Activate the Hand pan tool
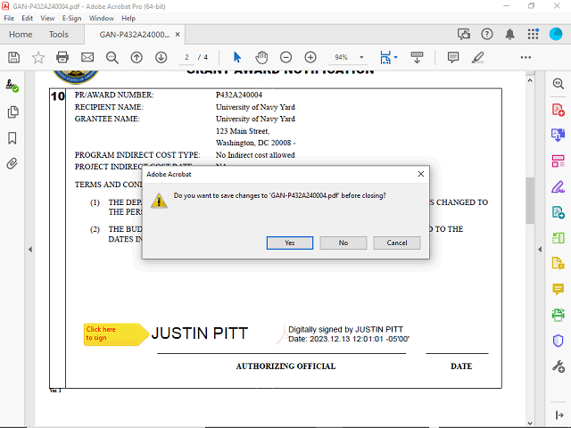Image resolution: width=571 pixels, height=428 pixels. [x=261, y=57]
